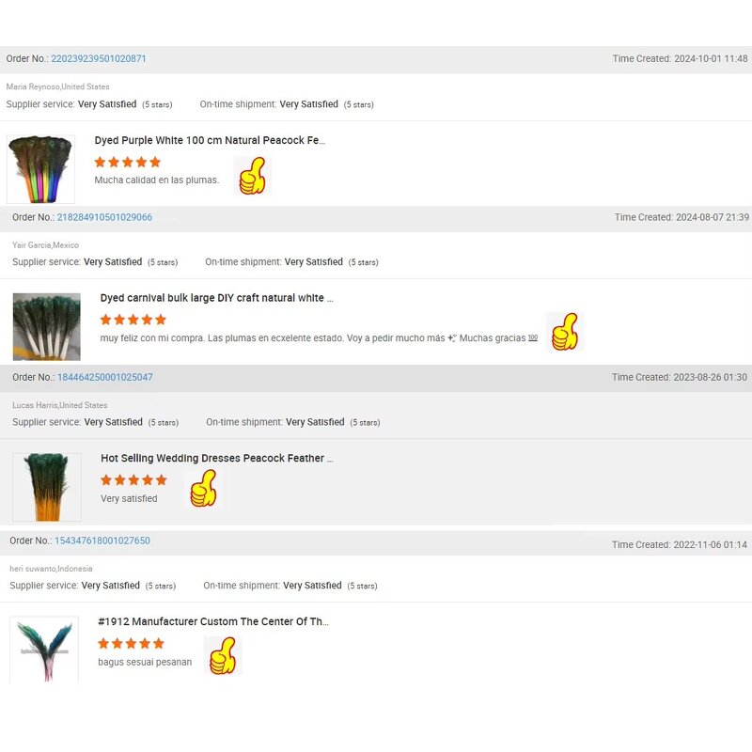752x752 pixels.
Task: Open '#1912 Manufacturer Custom The Center' title
Action: tap(213, 621)
